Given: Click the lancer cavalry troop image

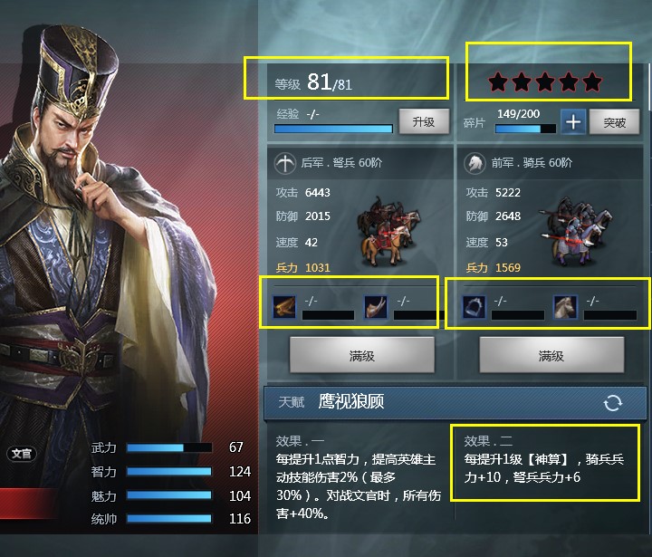Looking at the screenshot, I should click(x=576, y=231).
